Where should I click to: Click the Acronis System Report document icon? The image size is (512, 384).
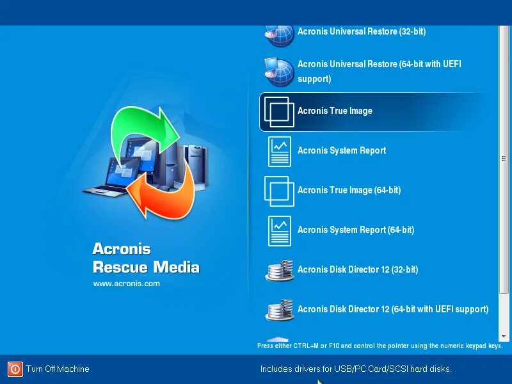(x=280, y=152)
